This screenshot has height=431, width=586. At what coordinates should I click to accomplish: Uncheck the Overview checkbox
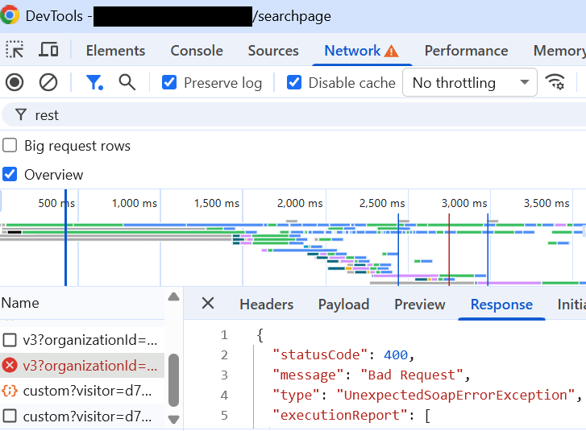(x=10, y=174)
